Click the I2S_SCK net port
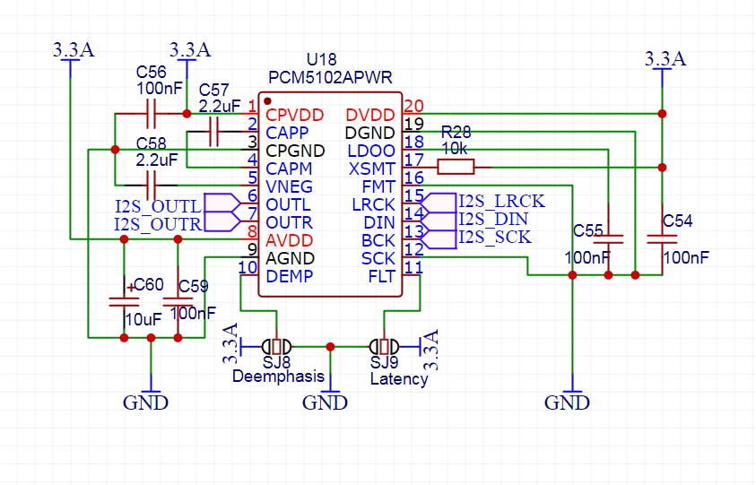 (x=438, y=239)
